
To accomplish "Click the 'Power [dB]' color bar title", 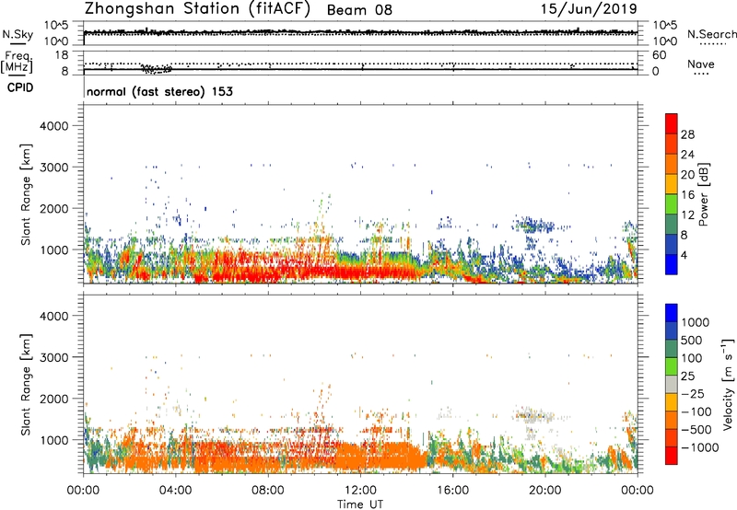I will [704, 194].
